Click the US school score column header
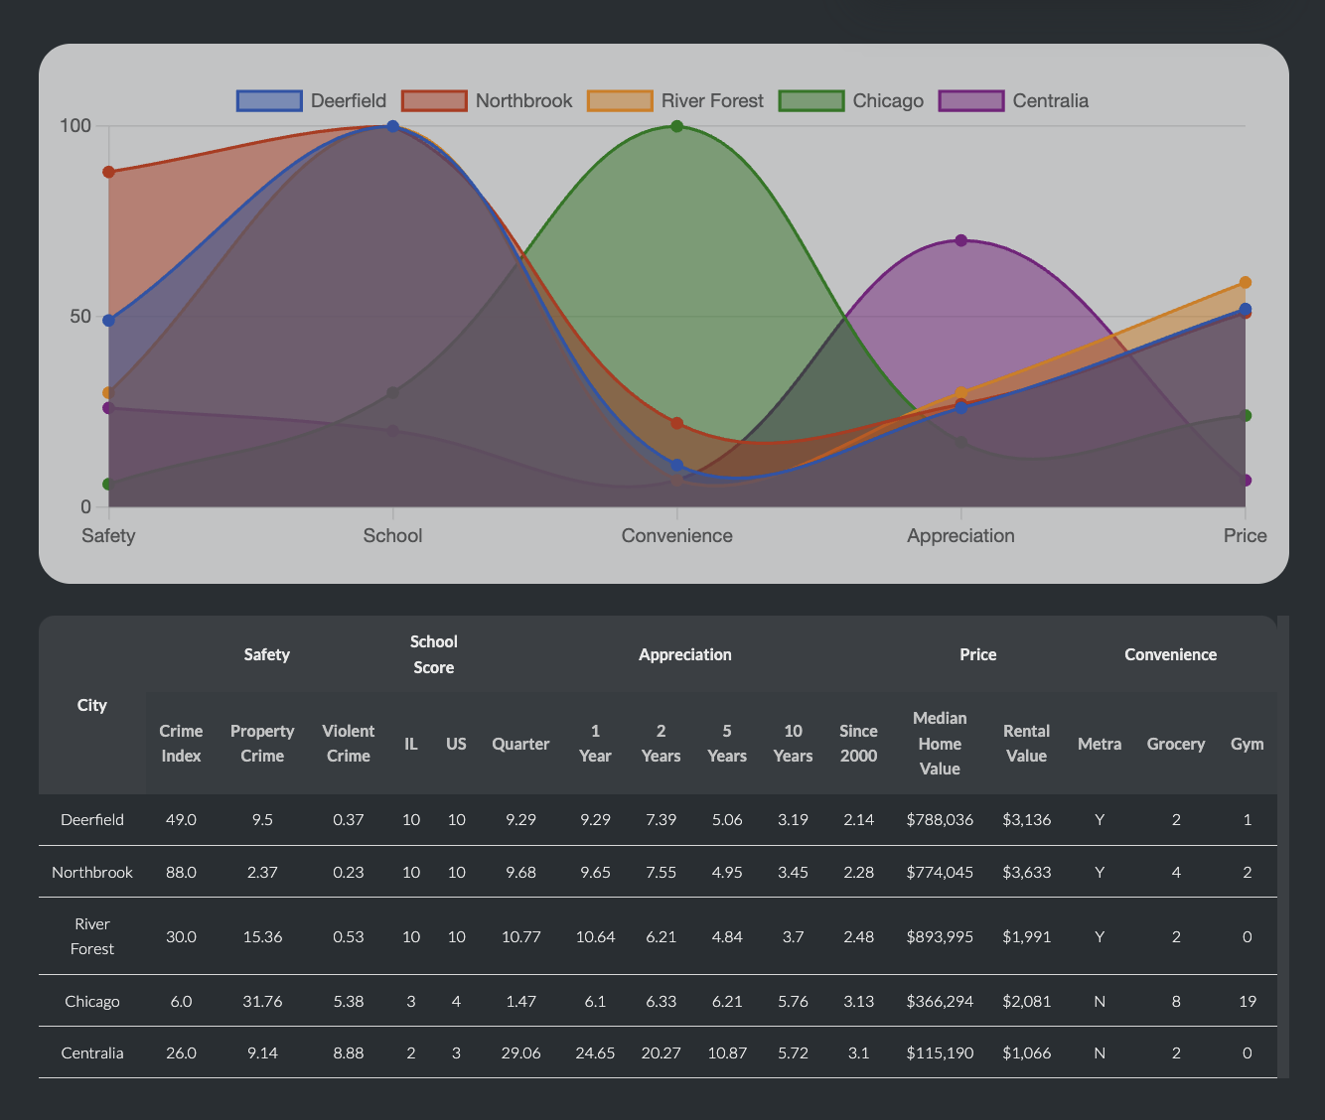Viewport: 1325px width, 1120px height. pos(456,744)
